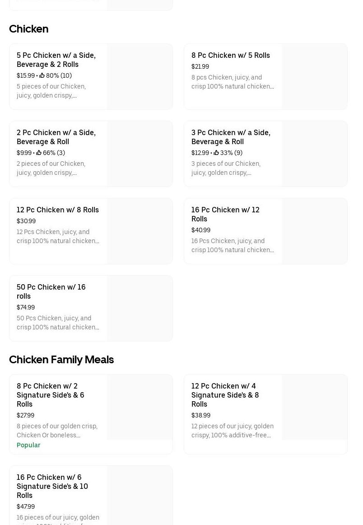This screenshot has height=525, width=363.
Task: Click the Chicken section heading
Action: click(x=28, y=29)
